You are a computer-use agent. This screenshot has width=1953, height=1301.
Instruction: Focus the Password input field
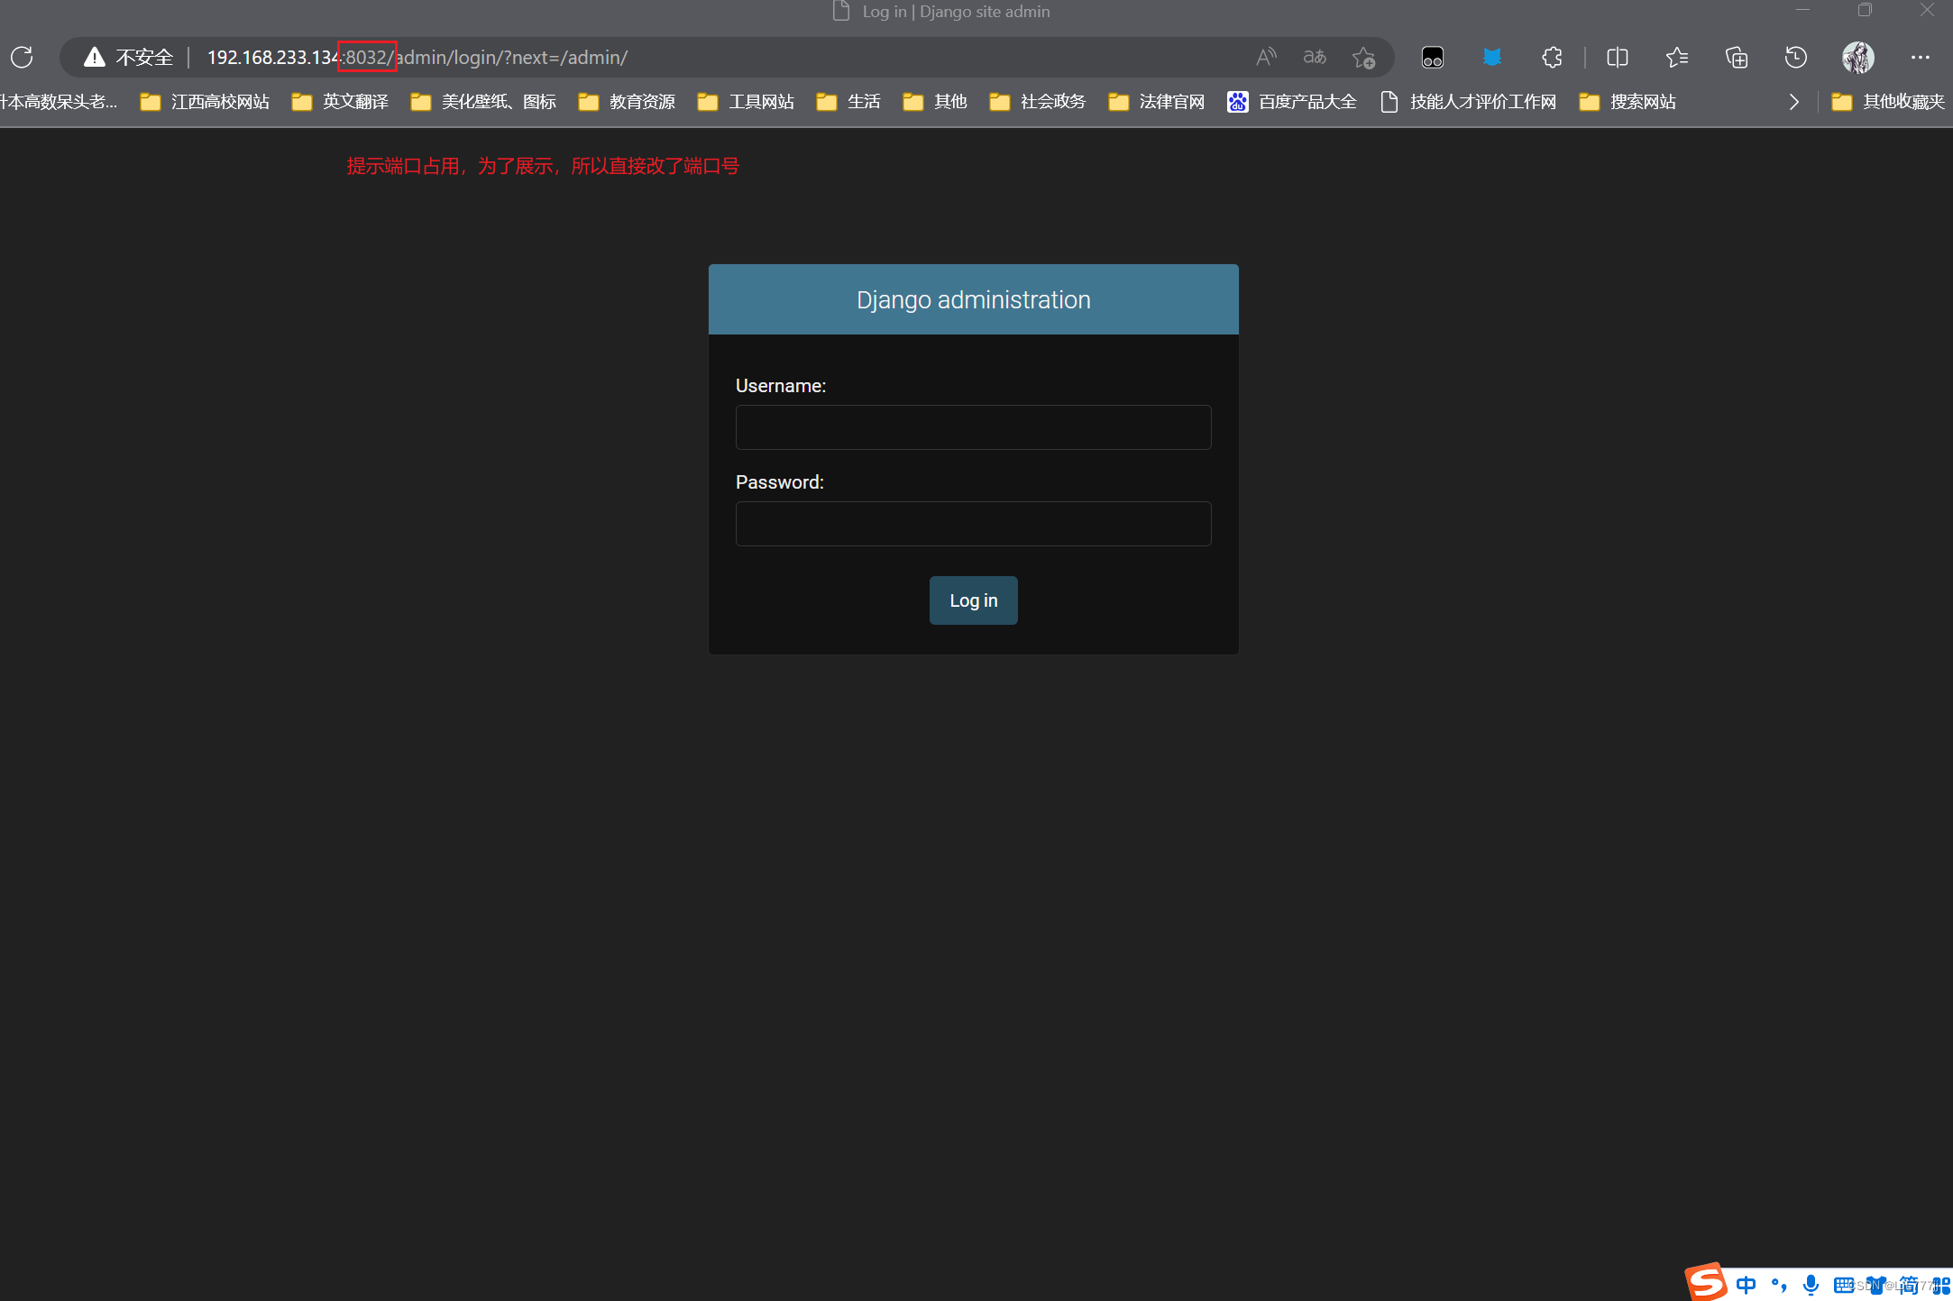[x=973, y=524]
